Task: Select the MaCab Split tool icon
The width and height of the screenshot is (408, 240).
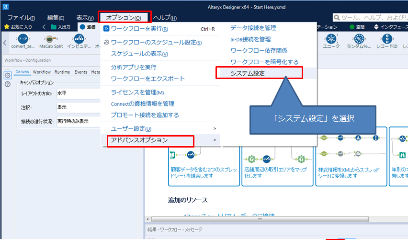Action: point(50,39)
